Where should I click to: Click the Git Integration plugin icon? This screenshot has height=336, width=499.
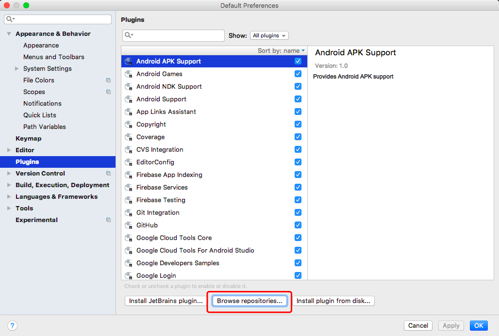(x=129, y=213)
